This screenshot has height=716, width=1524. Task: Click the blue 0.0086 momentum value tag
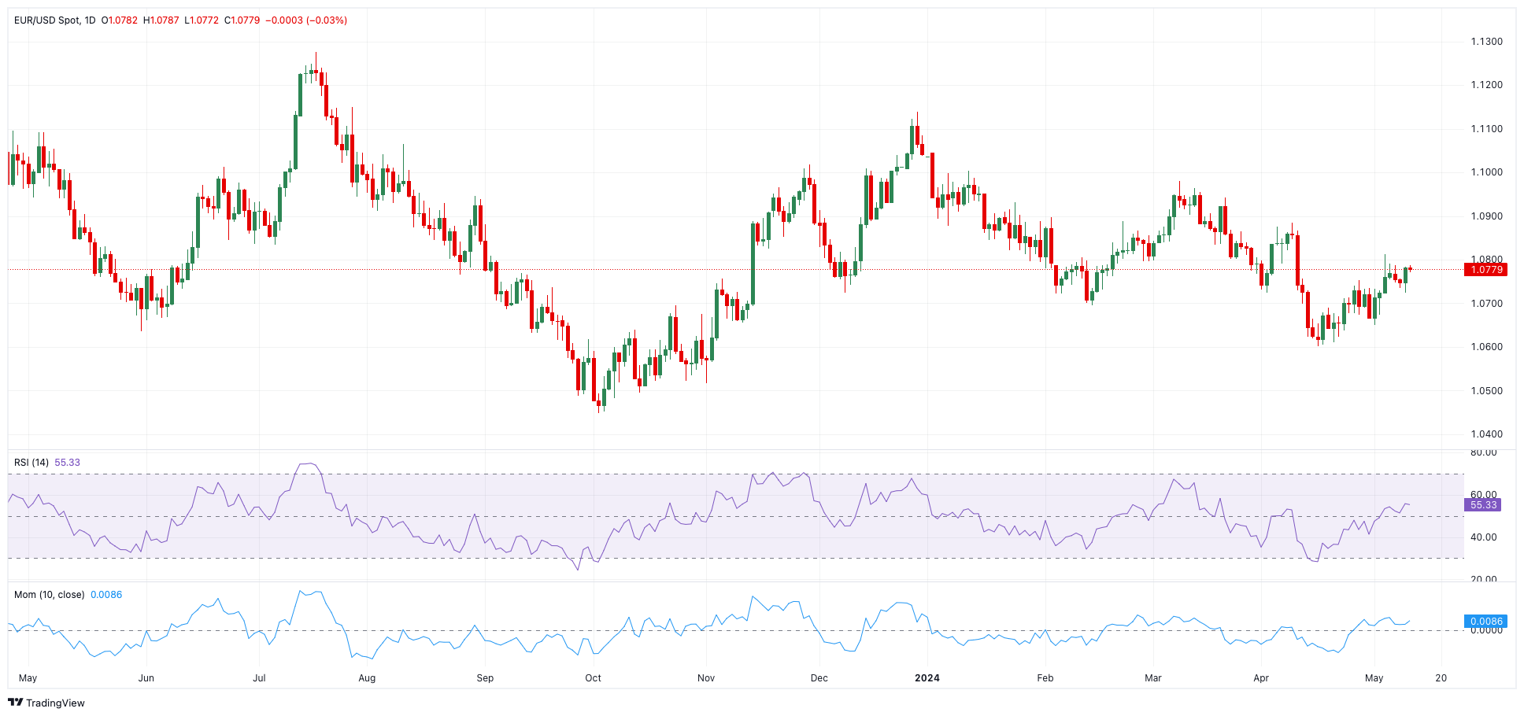(x=1486, y=621)
